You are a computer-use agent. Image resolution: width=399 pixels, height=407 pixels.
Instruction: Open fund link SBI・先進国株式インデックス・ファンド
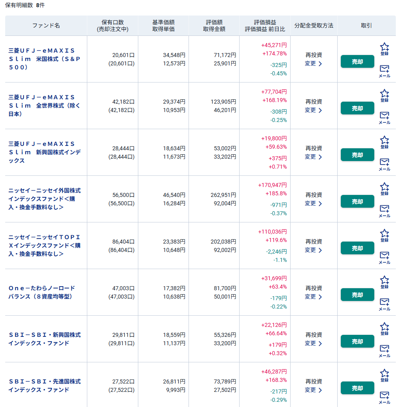coord(44,386)
